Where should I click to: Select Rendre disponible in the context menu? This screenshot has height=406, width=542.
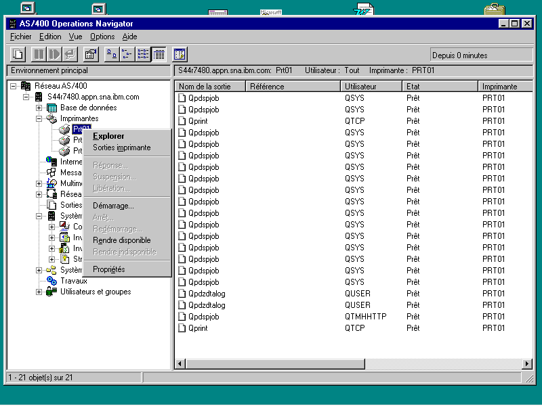point(127,240)
